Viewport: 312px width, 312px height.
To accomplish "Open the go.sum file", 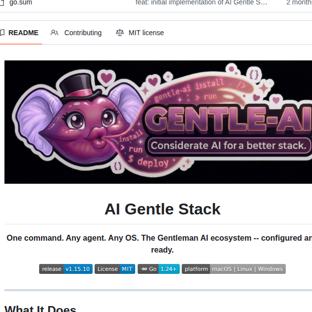I will click(20, 2).
